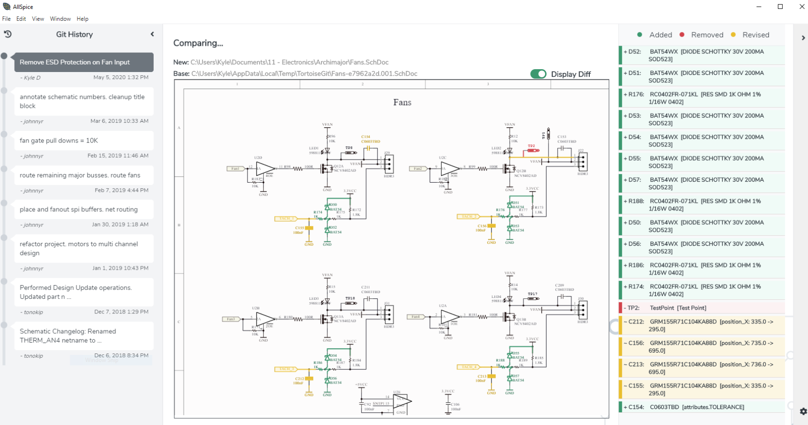This screenshot has width=808, height=425.
Task: Click the red Removed legend dot
Action: [x=682, y=35]
